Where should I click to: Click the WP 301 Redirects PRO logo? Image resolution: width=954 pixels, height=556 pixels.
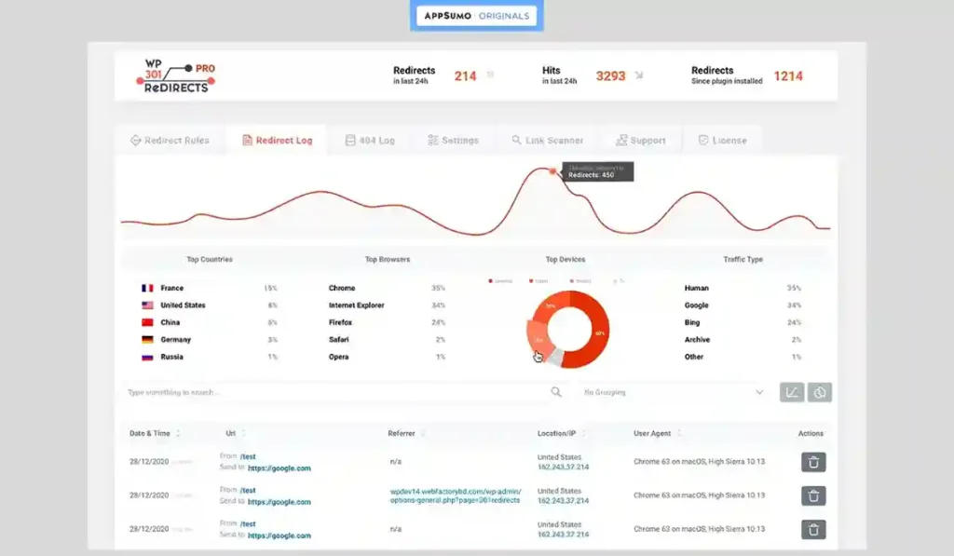(179, 75)
